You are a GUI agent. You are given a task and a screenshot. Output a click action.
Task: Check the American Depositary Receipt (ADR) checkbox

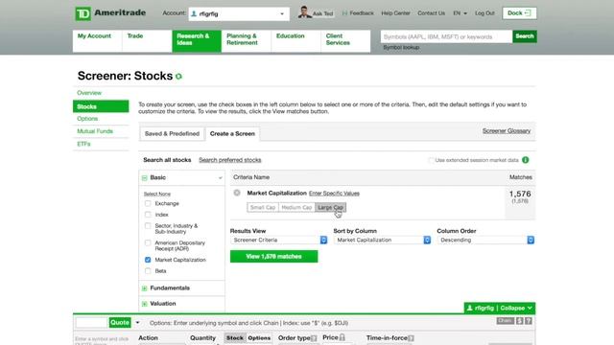tap(148, 242)
